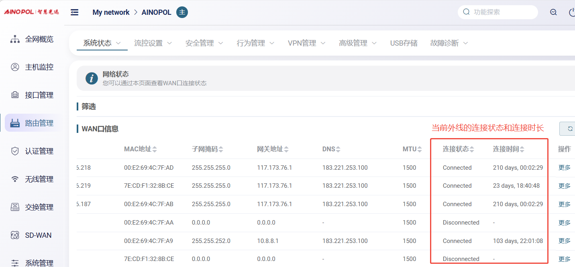Sort table by 连接状态 column

pos(458,149)
